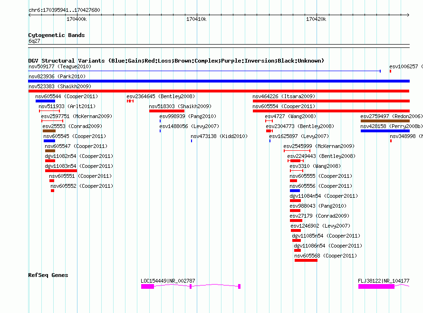The height and width of the screenshot is (313, 423).
Task: Select the nsv823936 (Park2010) blue gain bar
Action: point(219,81)
